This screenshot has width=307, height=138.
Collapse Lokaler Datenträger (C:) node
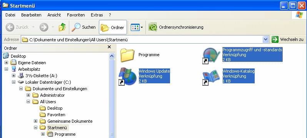[13, 82]
